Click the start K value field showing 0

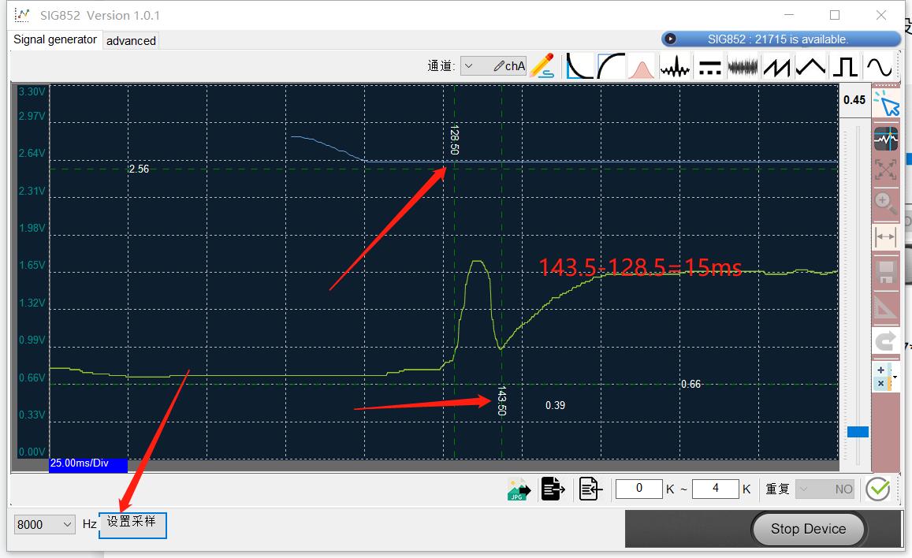click(638, 489)
